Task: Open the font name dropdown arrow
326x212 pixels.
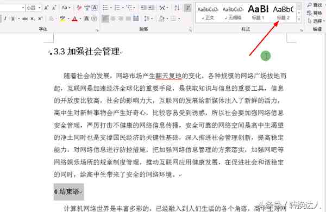Action: (23, 8)
